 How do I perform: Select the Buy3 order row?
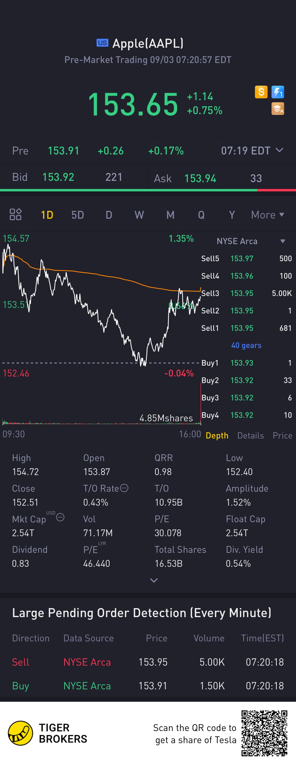247,398
